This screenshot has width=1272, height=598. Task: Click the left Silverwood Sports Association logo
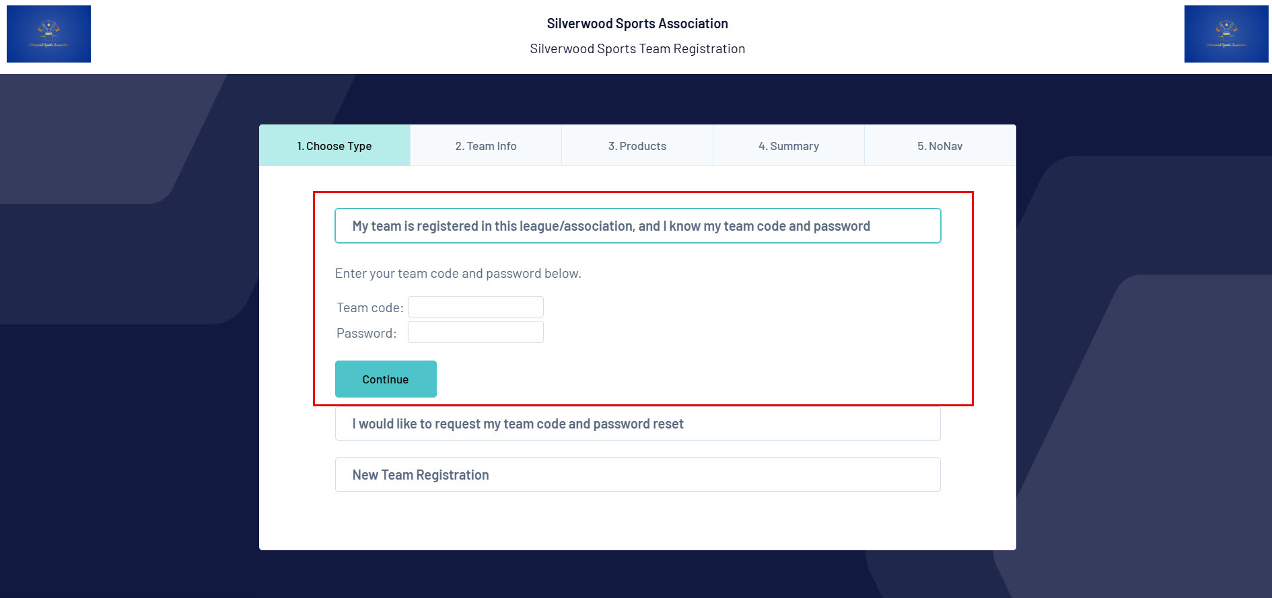click(48, 34)
